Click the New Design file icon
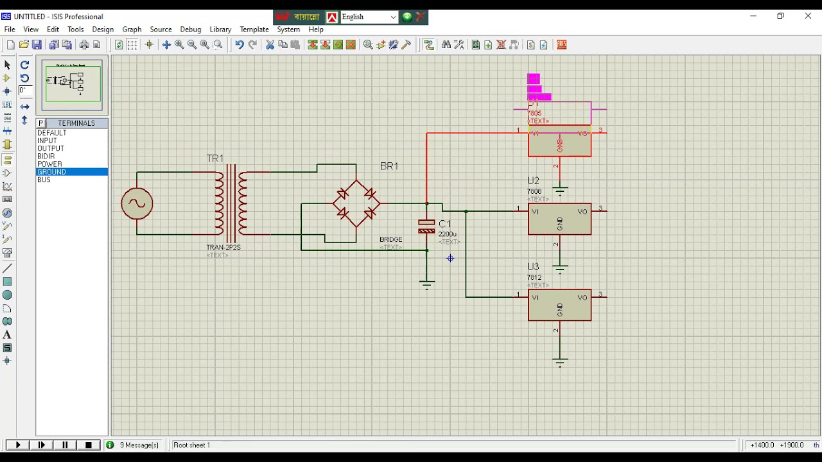The height and width of the screenshot is (462, 822). 10,45
